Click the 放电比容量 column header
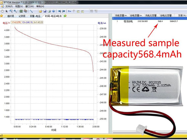 (x=167, y=16)
